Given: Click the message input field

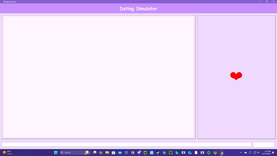Looking at the screenshot, I should click(x=126, y=145).
